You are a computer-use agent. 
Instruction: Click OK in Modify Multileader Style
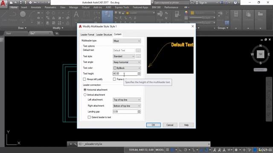click(154, 125)
